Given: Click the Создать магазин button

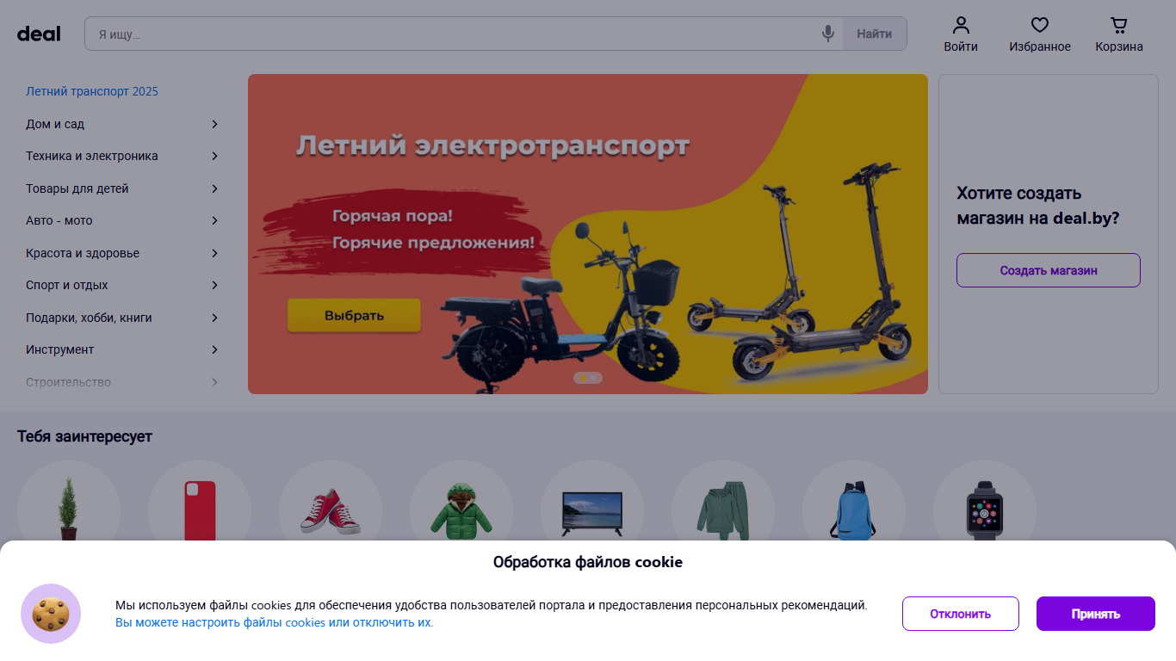Looking at the screenshot, I should click(1049, 270).
